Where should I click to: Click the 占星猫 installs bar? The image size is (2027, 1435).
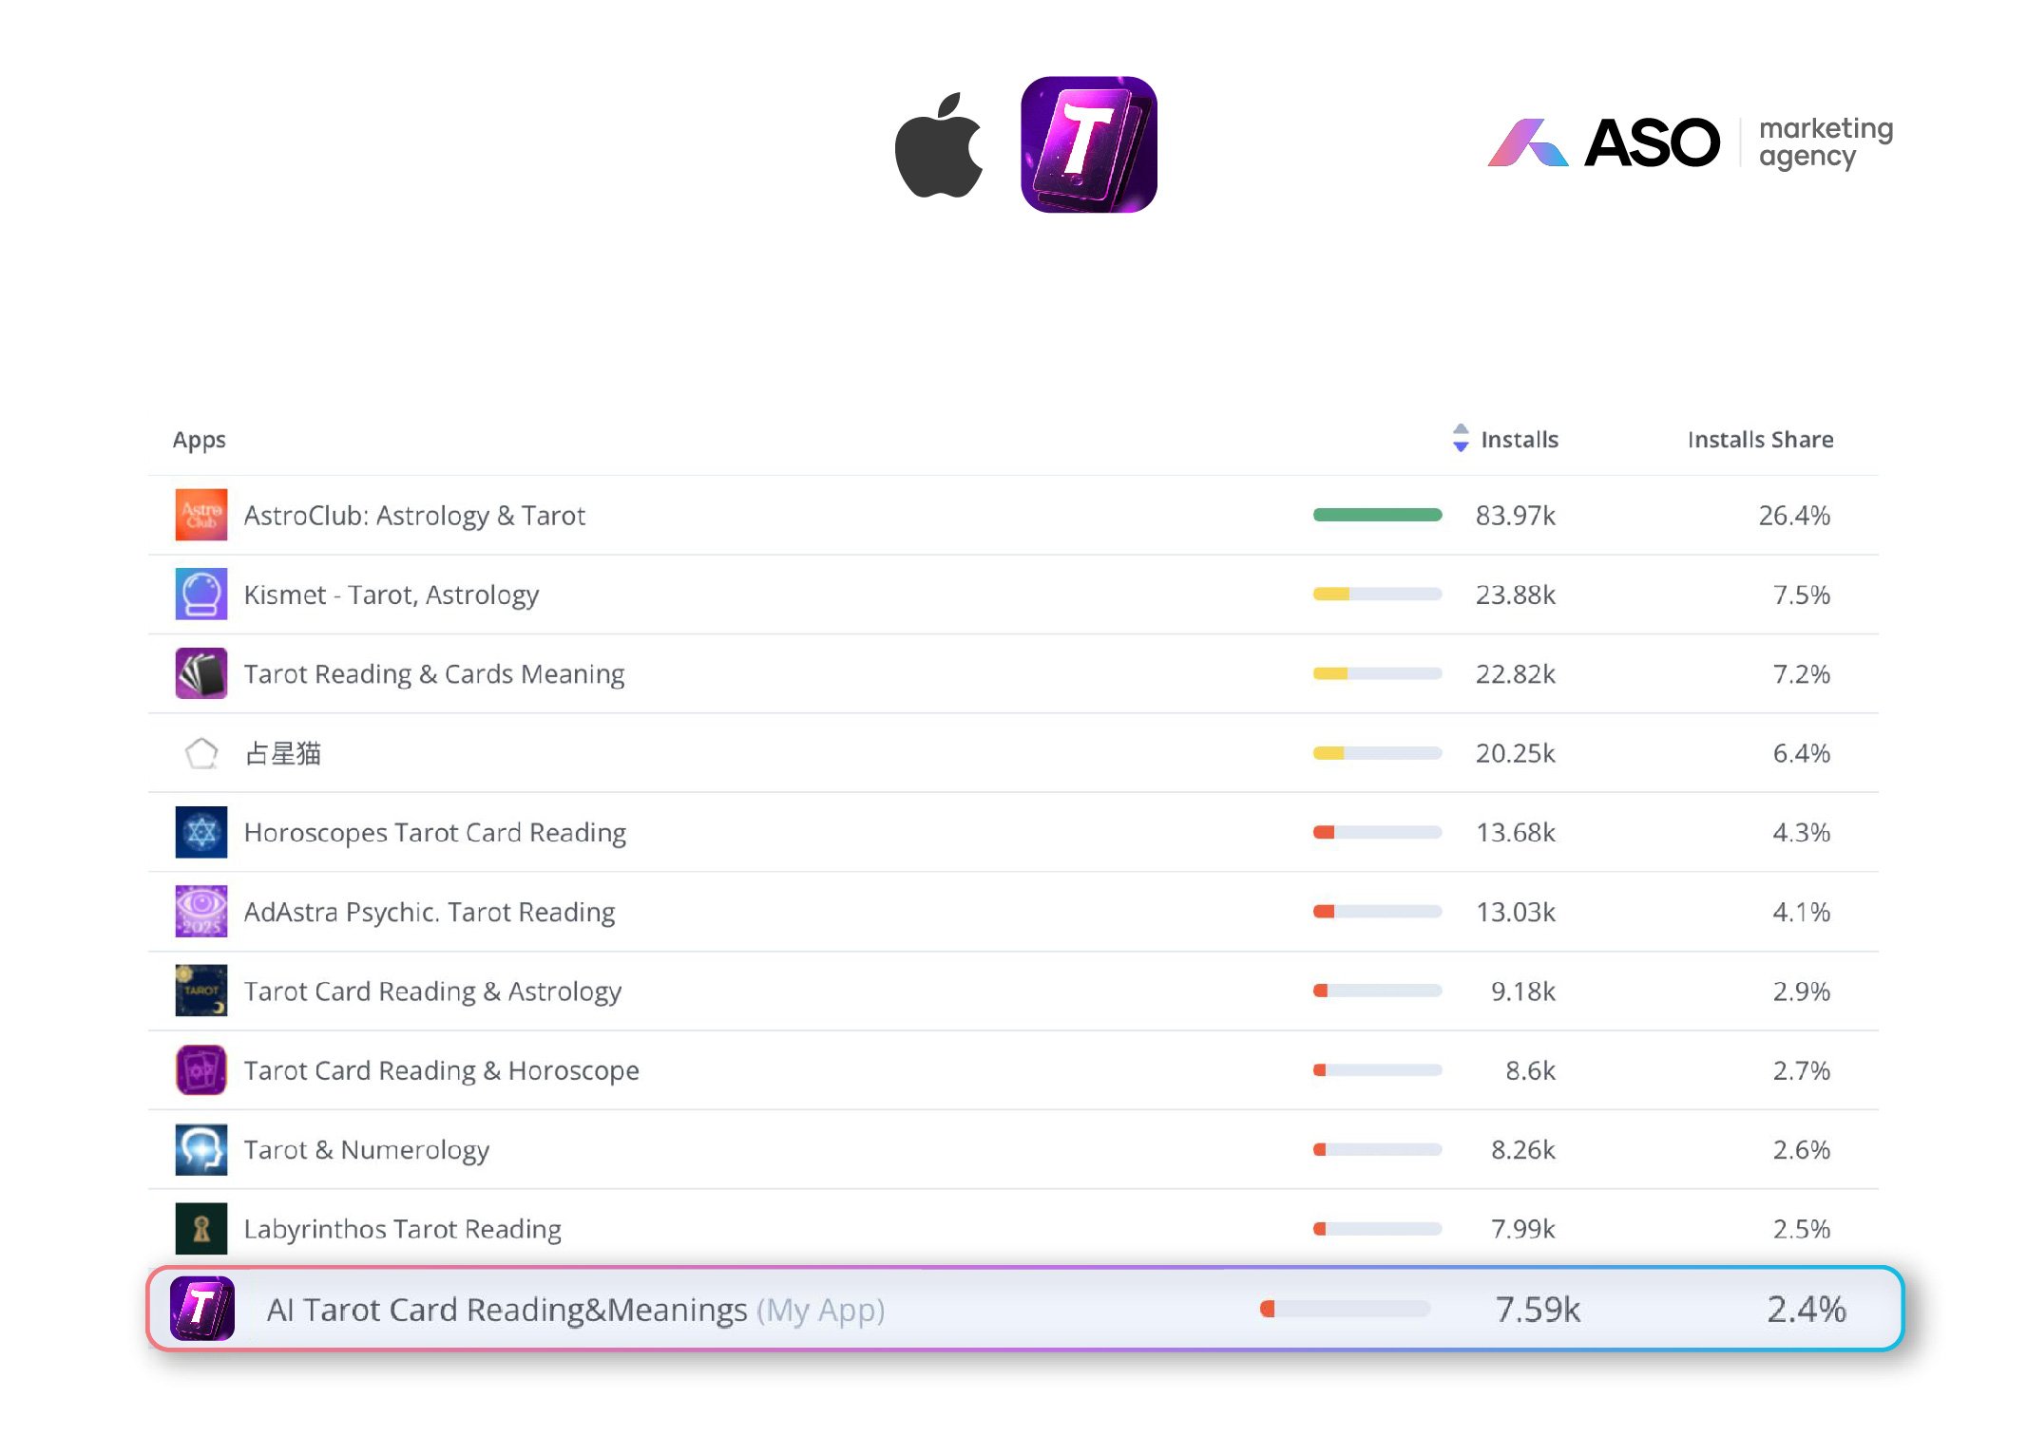click(1377, 753)
